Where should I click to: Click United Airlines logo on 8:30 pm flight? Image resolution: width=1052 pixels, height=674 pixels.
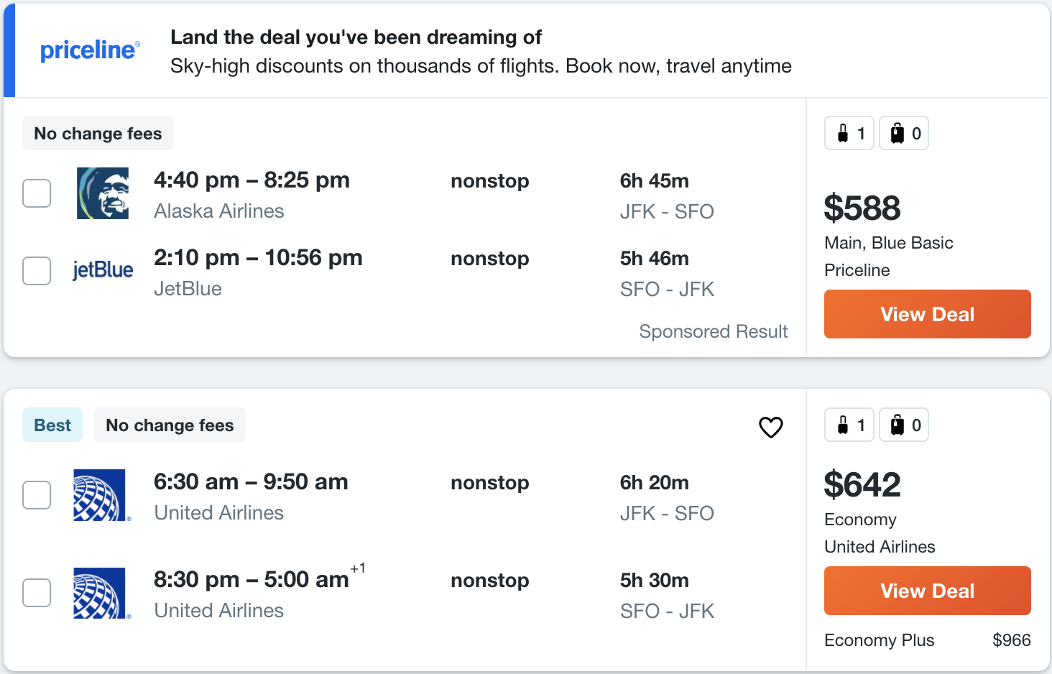101,593
